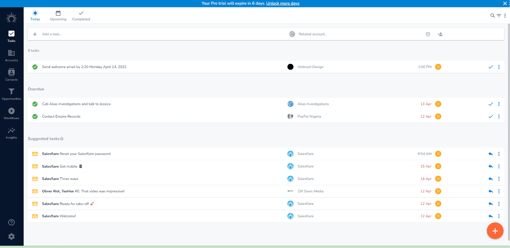This screenshot has width=510, height=248.
Task: Open more menu for Contact Empire Records task
Action: point(499,116)
